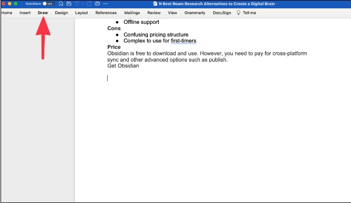Image resolution: width=351 pixels, height=203 pixels.
Task: Open the DocuSign tab
Action: point(222,13)
